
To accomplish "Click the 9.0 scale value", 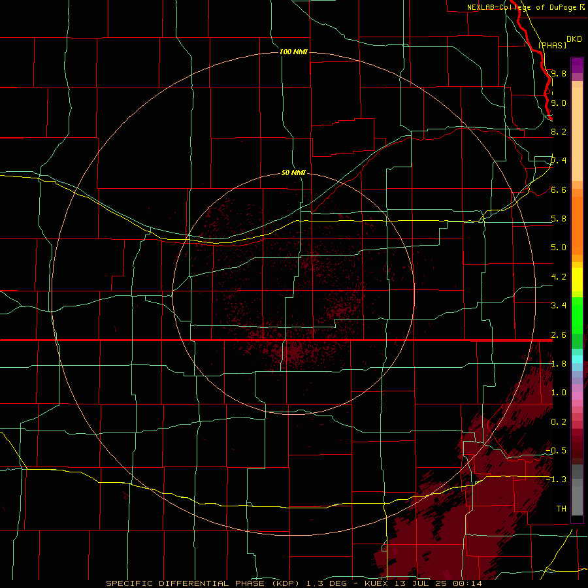I will point(559,103).
